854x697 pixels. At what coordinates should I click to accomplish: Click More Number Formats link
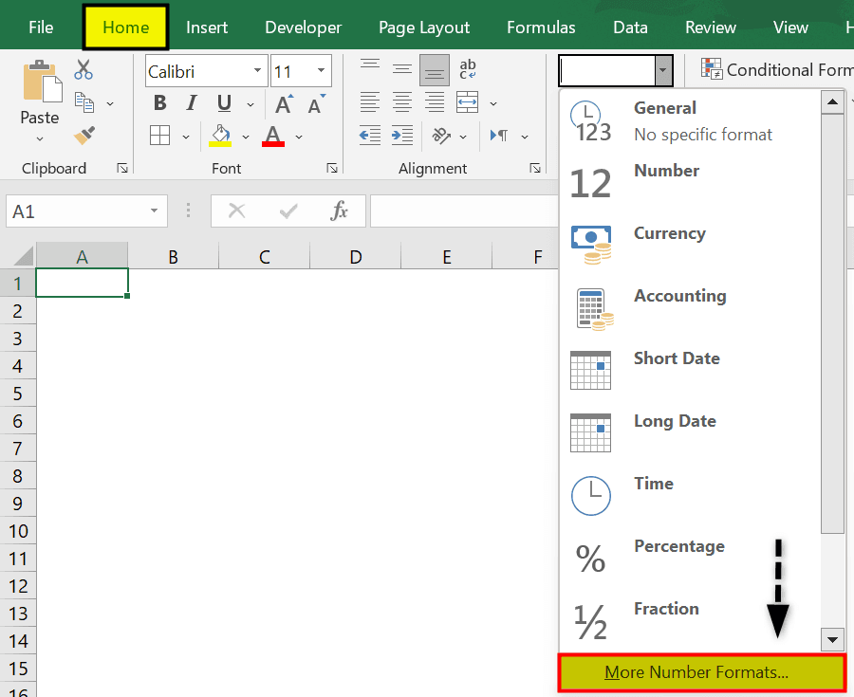[x=702, y=672]
